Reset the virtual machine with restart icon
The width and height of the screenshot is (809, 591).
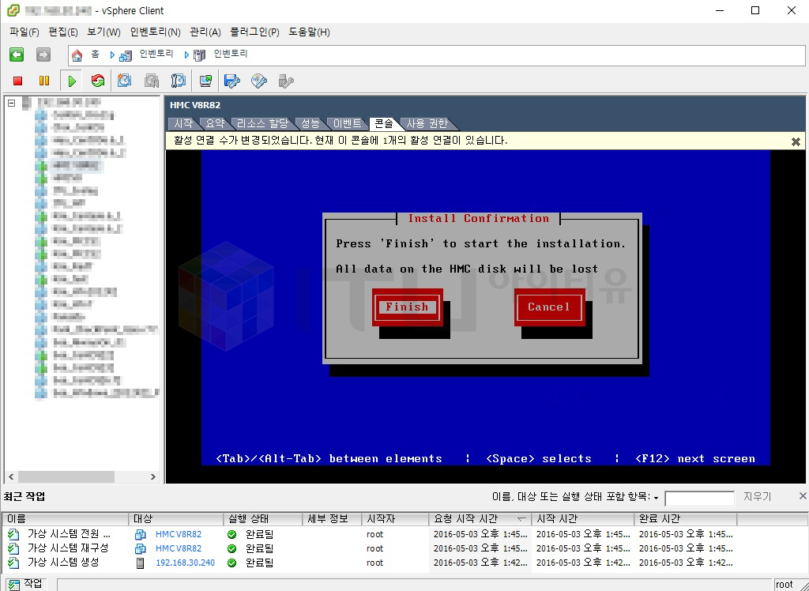click(x=98, y=81)
